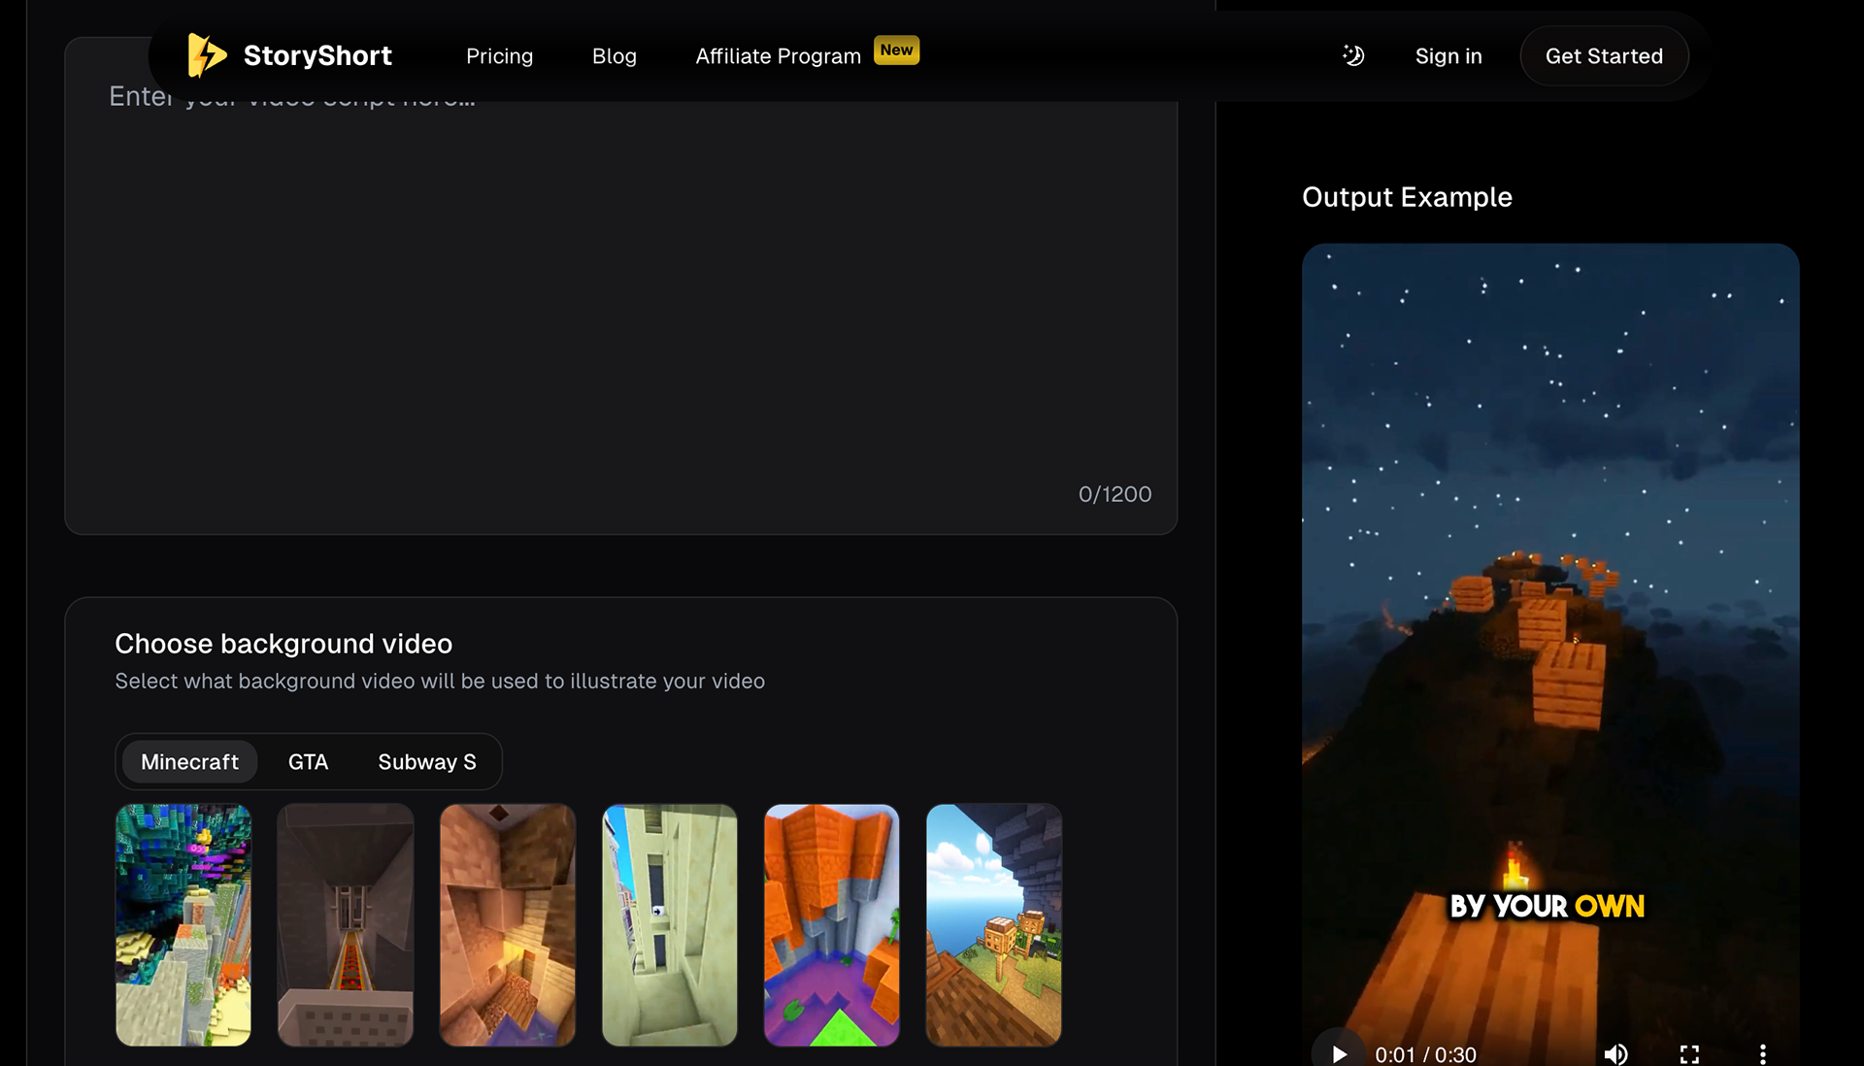Viewport: 1864px width, 1066px height.
Task: Select the orange and purple parkour thumbnail
Action: point(832,924)
